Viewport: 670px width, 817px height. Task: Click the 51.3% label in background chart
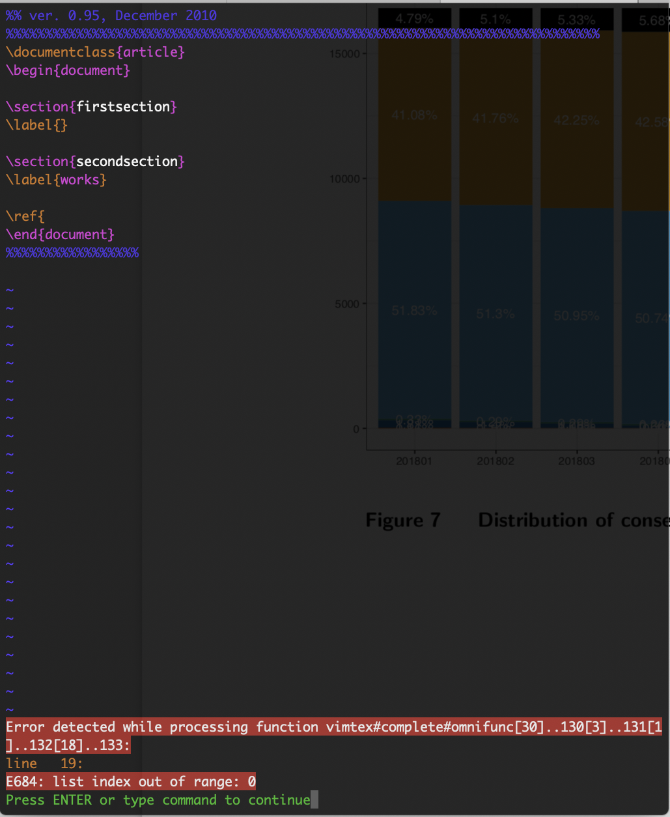496,313
